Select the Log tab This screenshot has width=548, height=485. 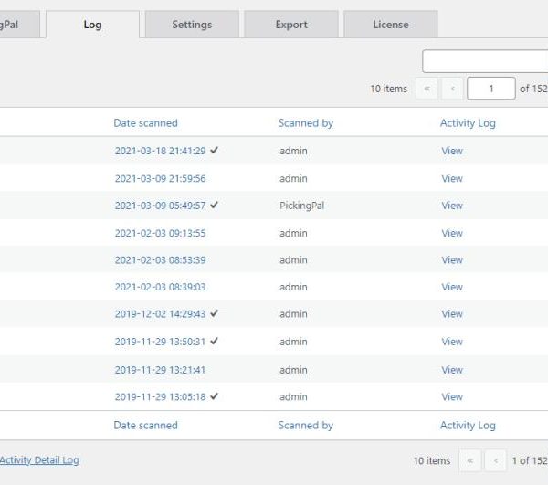tap(92, 25)
